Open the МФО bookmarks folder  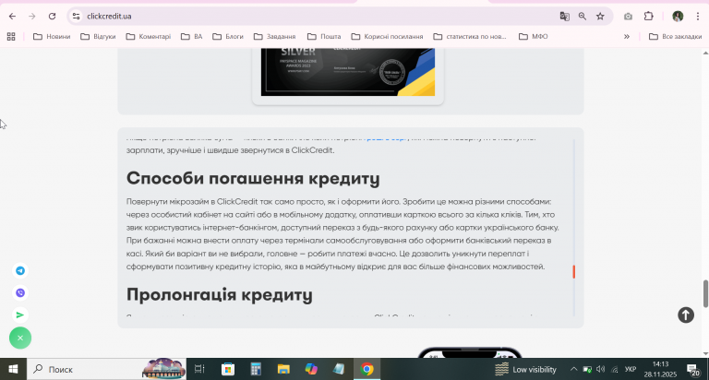coord(533,37)
